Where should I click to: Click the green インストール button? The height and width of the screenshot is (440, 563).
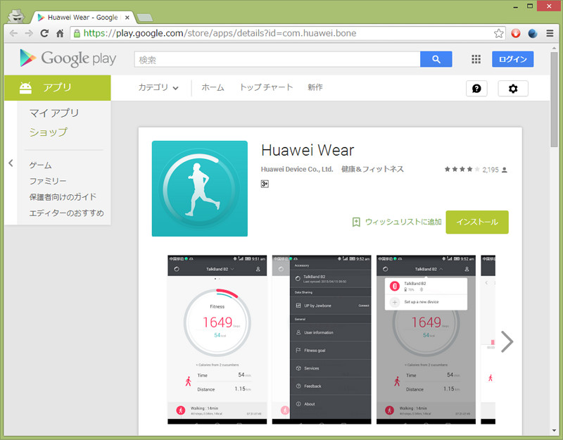pos(477,222)
